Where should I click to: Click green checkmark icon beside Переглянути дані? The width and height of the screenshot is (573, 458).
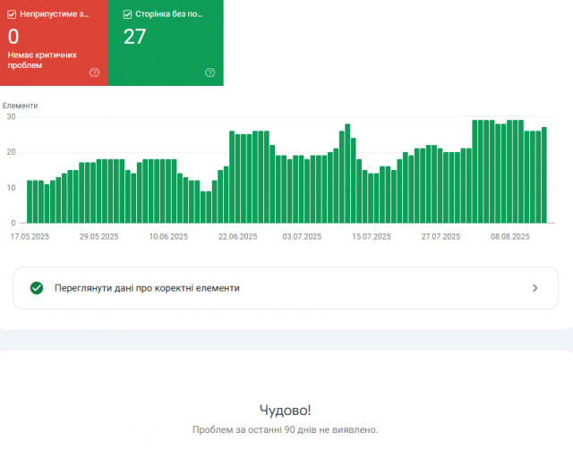(x=37, y=288)
